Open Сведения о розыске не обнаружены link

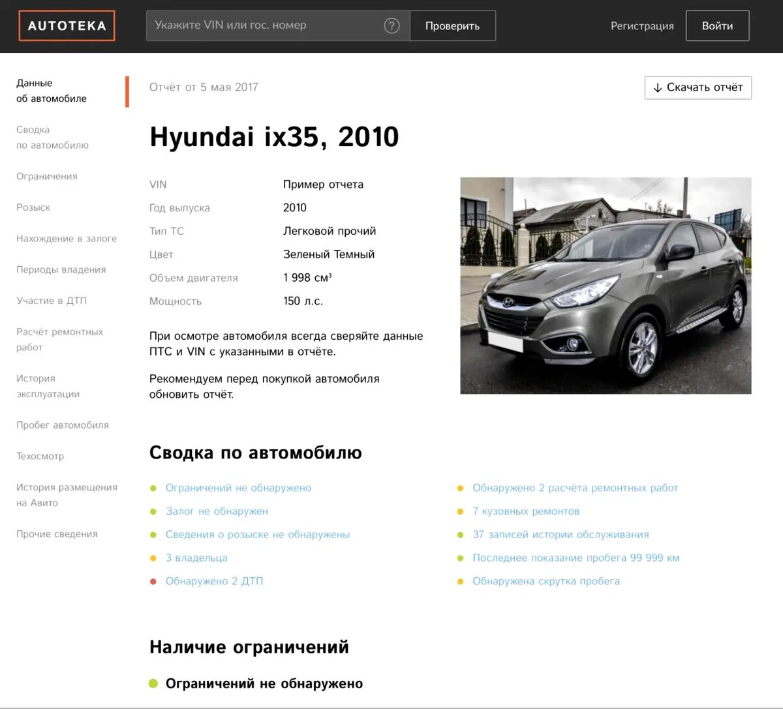(x=258, y=535)
